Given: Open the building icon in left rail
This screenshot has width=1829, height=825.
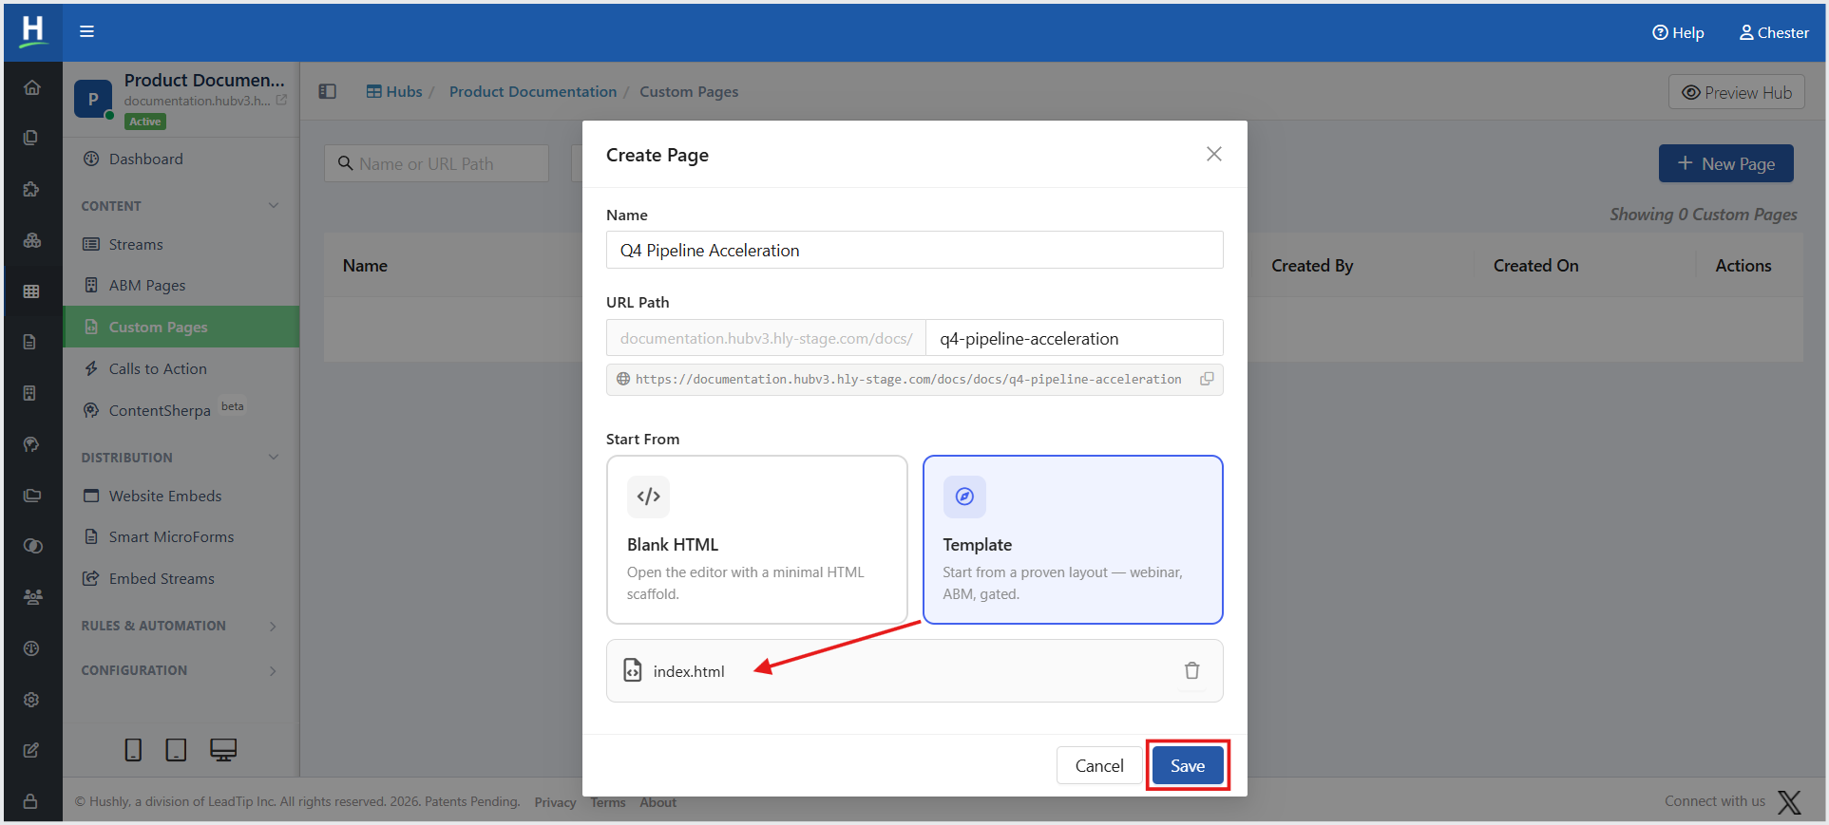Looking at the screenshot, I should coord(31,393).
